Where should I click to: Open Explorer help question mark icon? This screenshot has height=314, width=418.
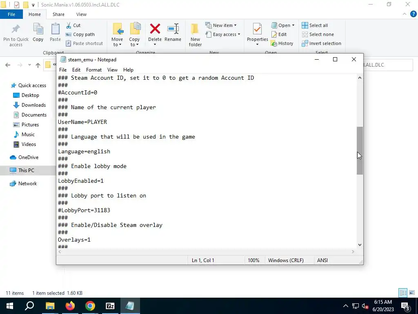click(413, 14)
